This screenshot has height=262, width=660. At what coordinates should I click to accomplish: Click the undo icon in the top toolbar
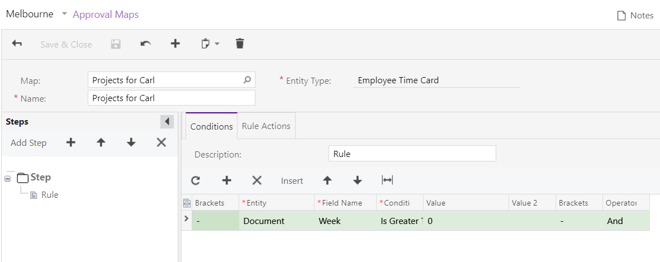point(145,44)
